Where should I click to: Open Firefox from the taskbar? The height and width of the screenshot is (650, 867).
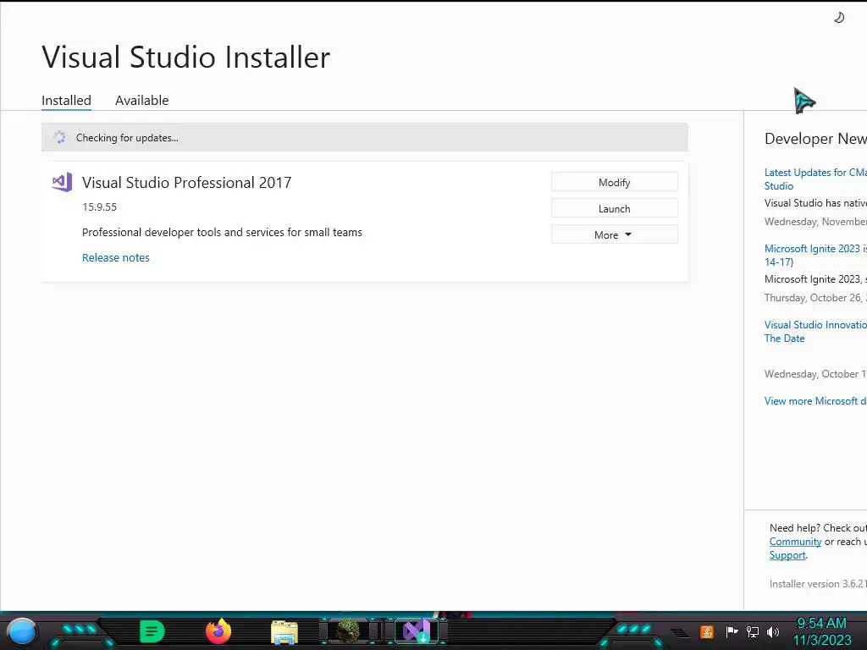pyautogui.click(x=218, y=631)
